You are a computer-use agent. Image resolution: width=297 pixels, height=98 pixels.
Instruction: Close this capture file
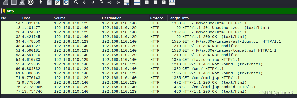(x=57, y=2)
